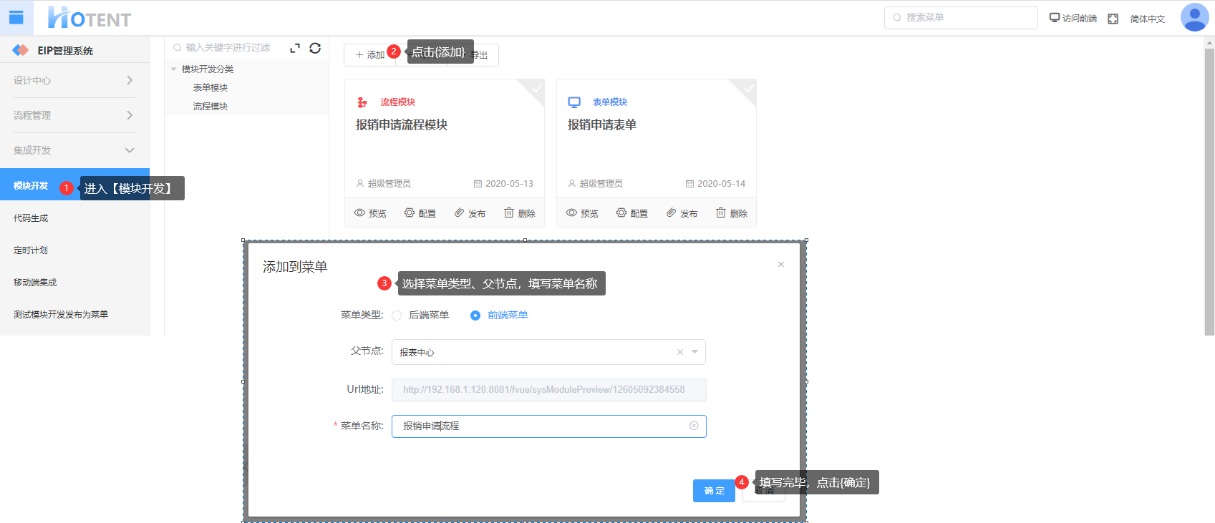Select the 前端菜单 radio button
Image resolution: width=1215 pixels, height=523 pixels.
tap(475, 316)
